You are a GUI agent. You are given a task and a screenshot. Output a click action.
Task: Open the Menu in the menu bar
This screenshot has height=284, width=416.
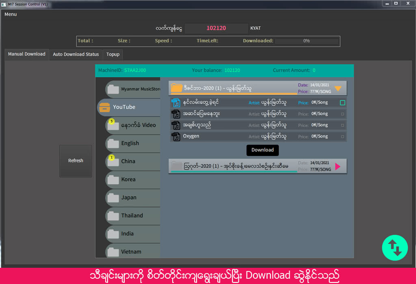click(x=11, y=14)
